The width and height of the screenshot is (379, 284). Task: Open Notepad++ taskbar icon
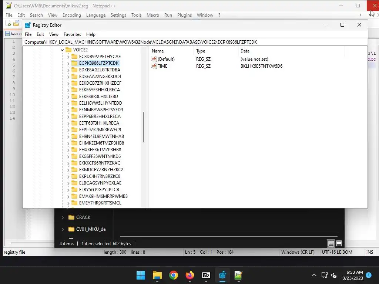tap(238, 275)
